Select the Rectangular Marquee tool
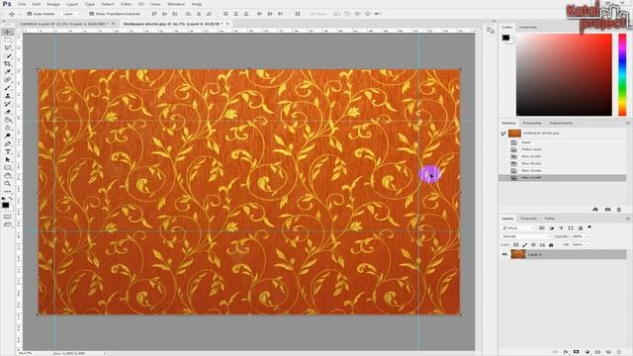The image size is (633, 356). click(x=8, y=40)
